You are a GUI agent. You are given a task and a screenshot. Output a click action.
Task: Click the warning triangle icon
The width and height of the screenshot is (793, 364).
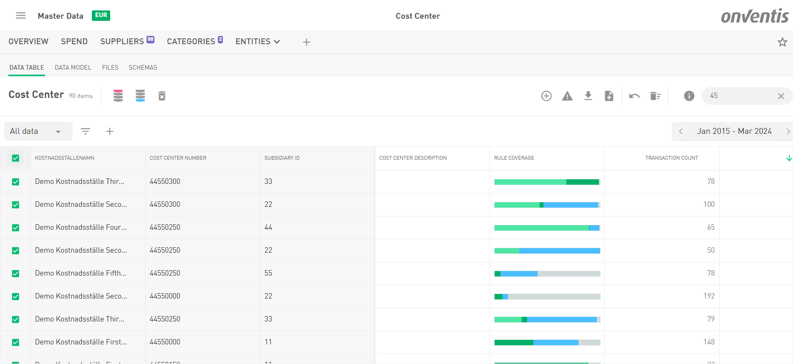click(567, 96)
